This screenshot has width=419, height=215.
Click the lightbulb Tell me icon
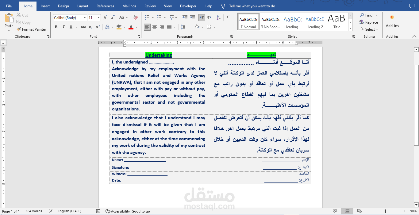tap(223, 6)
